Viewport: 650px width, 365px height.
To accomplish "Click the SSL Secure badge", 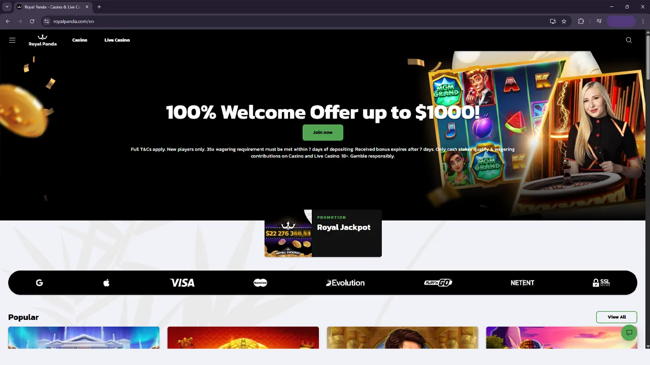I will pyautogui.click(x=601, y=283).
